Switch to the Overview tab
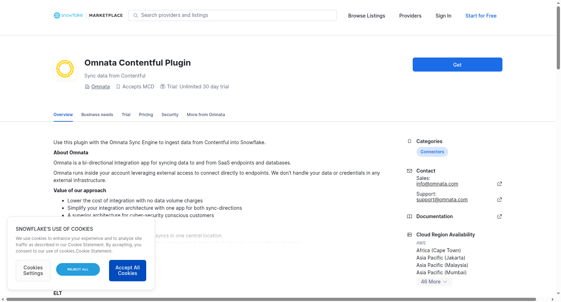Screen dimensions: 561x302 click(63, 115)
